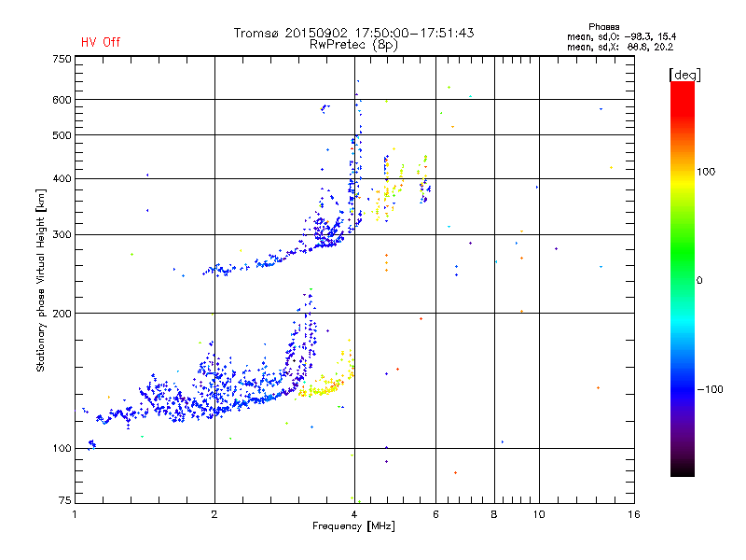Click the x-axis tick label '2'
This screenshot has width=746, height=560.
(x=214, y=514)
